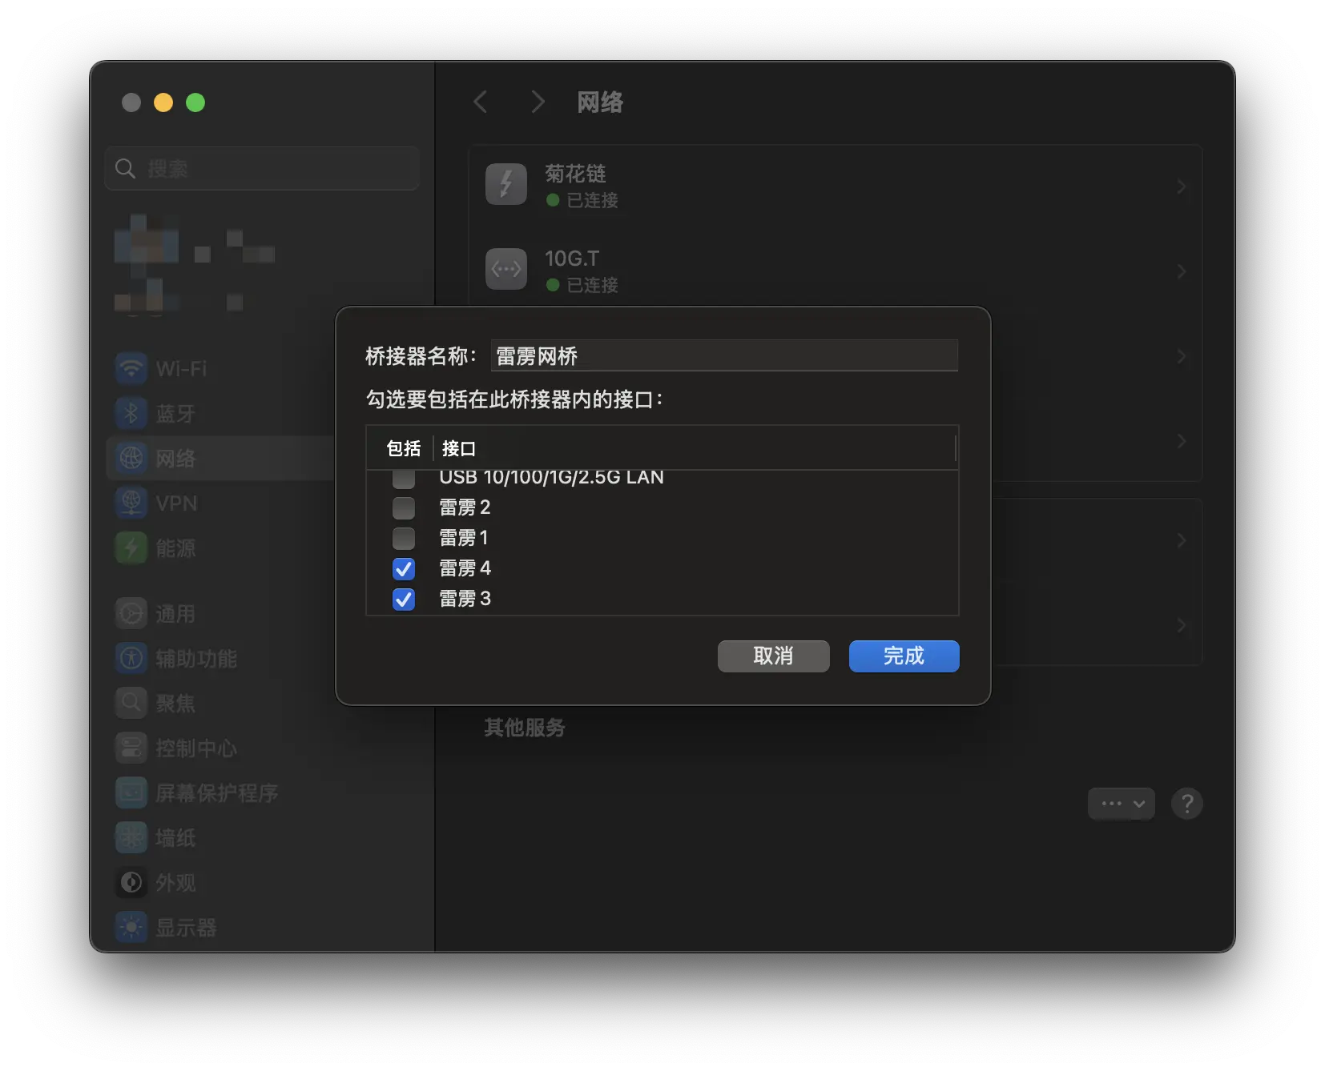Enable the 雷雳 2 interface checkbox
The height and width of the screenshot is (1071, 1325).
404,508
